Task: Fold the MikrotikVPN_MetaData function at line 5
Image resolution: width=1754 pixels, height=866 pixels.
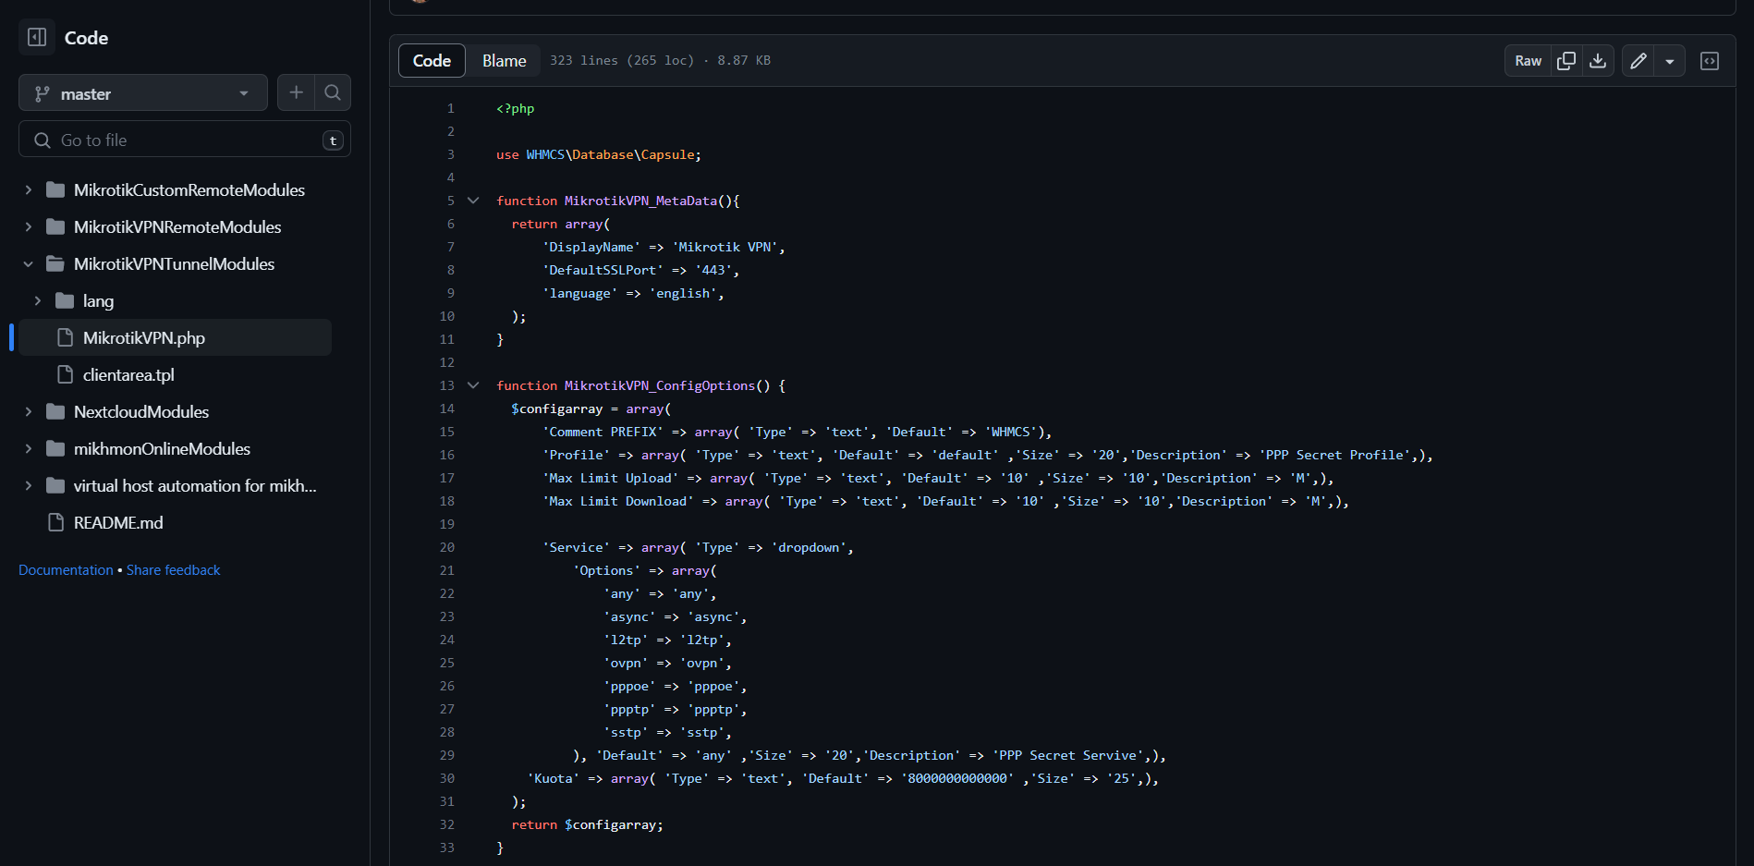Action: point(473,201)
